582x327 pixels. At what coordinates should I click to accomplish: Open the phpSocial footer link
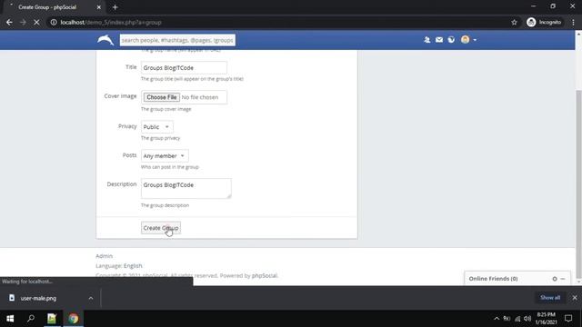coord(265,275)
